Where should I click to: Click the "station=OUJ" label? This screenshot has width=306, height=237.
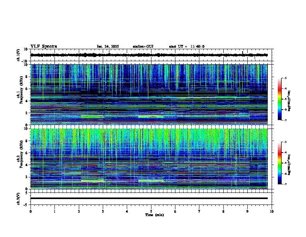[x=143, y=46]
